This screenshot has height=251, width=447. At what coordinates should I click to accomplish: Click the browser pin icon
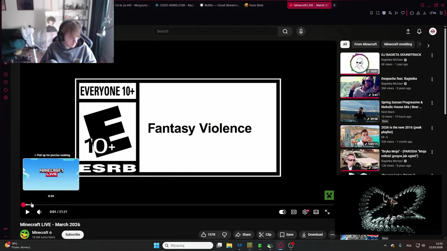pyautogui.click(x=371, y=13)
